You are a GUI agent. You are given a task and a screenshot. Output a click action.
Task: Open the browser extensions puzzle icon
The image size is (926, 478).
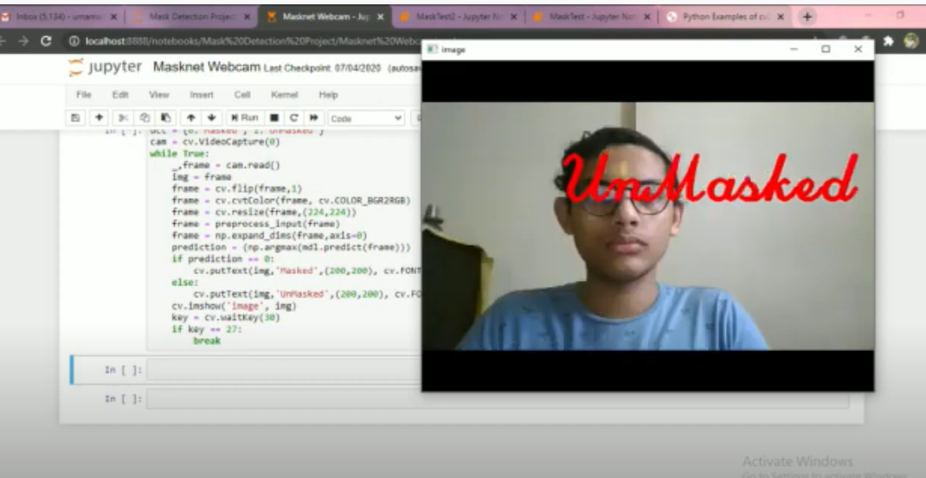point(888,41)
